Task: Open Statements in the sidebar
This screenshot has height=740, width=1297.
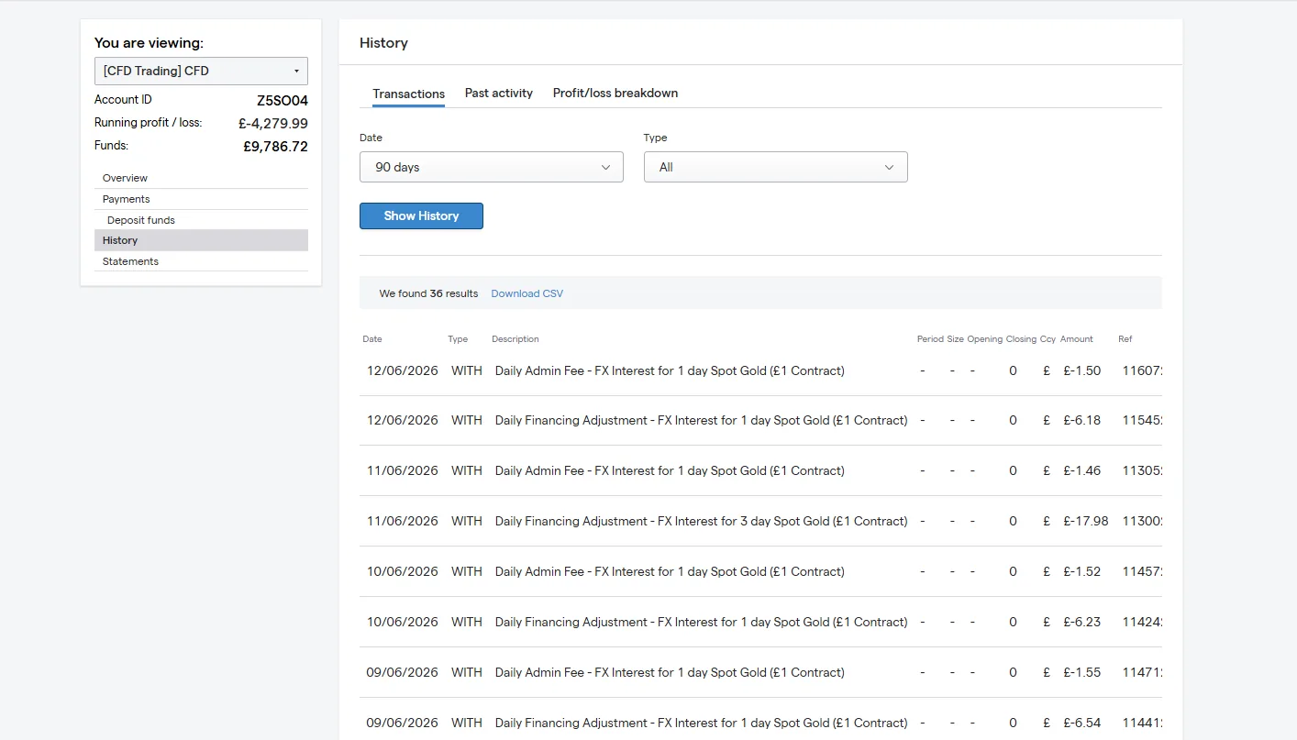Action: click(201, 261)
